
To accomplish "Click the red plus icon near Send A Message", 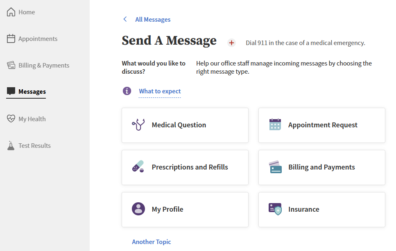I will click(x=231, y=43).
